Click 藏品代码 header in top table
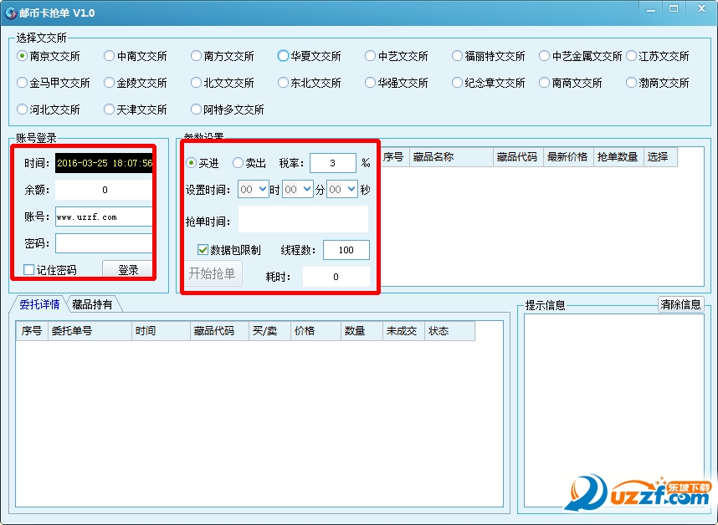Image resolution: width=718 pixels, height=525 pixels. [518, 157]
